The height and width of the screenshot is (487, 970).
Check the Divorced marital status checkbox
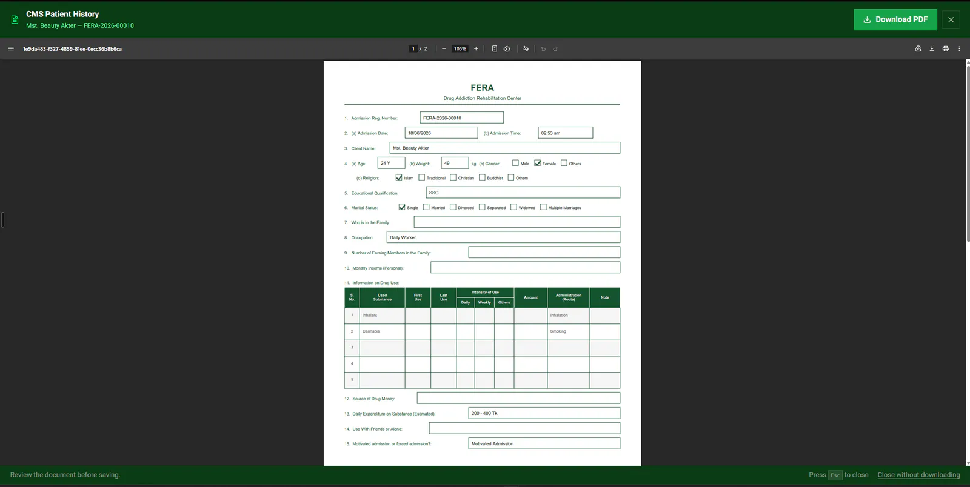click(x=453, y=207)
